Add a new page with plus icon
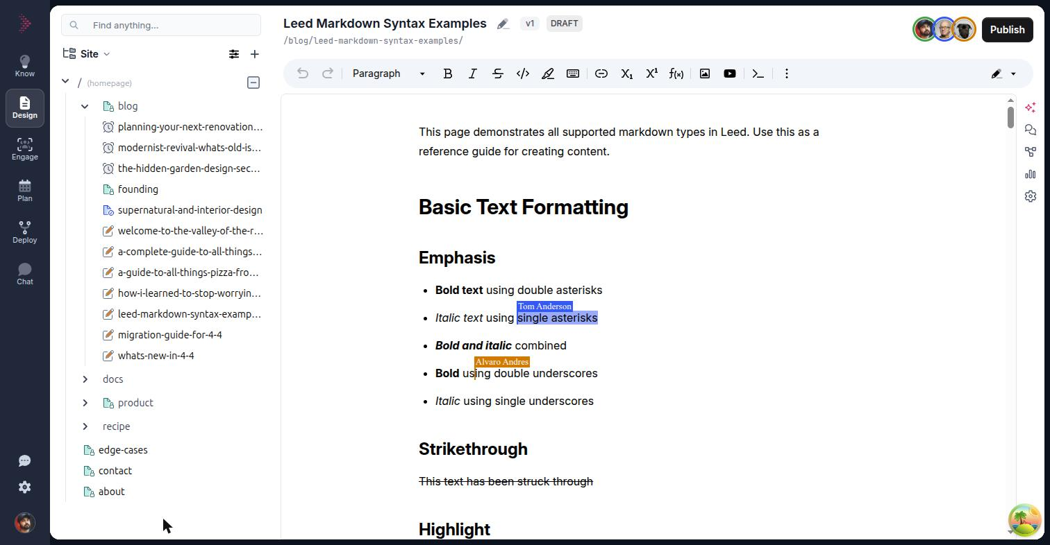The image size is (1050, 545). pyautogui.click(x=255, y=54)
